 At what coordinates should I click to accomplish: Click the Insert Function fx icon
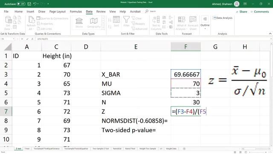click(32, 39)
